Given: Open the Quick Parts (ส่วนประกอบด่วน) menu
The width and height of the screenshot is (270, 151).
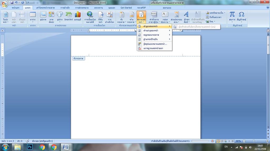Looking at the screenshot, I should [176, 17].
